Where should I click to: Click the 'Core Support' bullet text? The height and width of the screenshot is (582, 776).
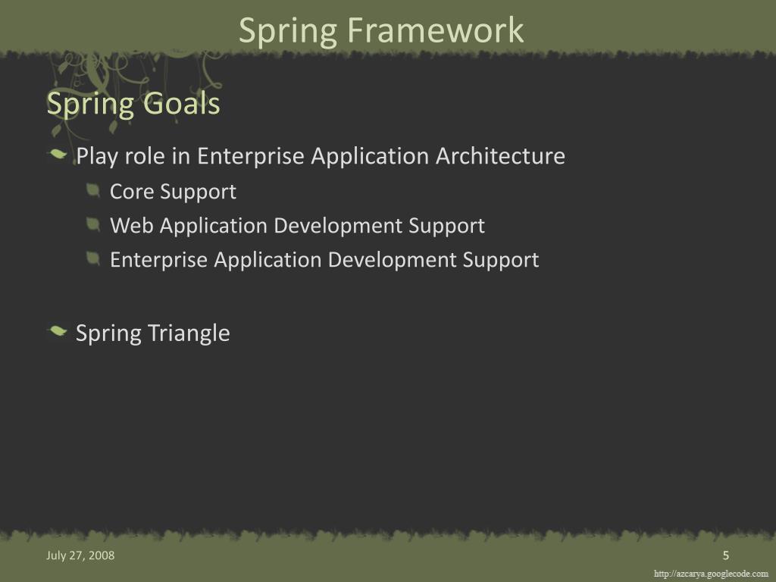click(173, 192)
